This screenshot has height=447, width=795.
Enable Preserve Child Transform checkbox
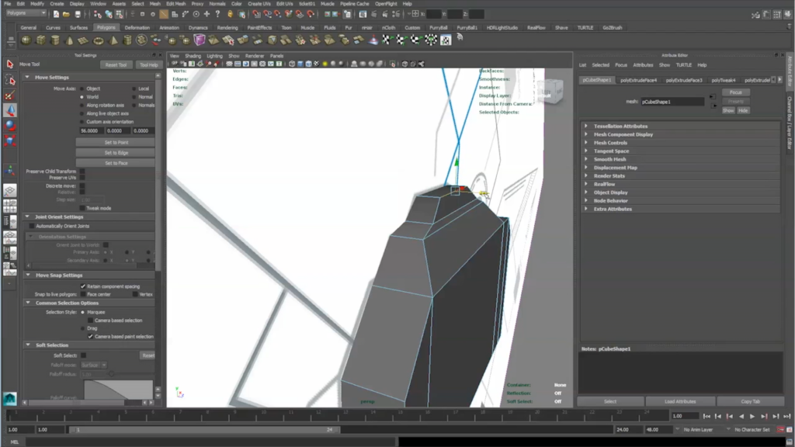[x=82, y=172]
